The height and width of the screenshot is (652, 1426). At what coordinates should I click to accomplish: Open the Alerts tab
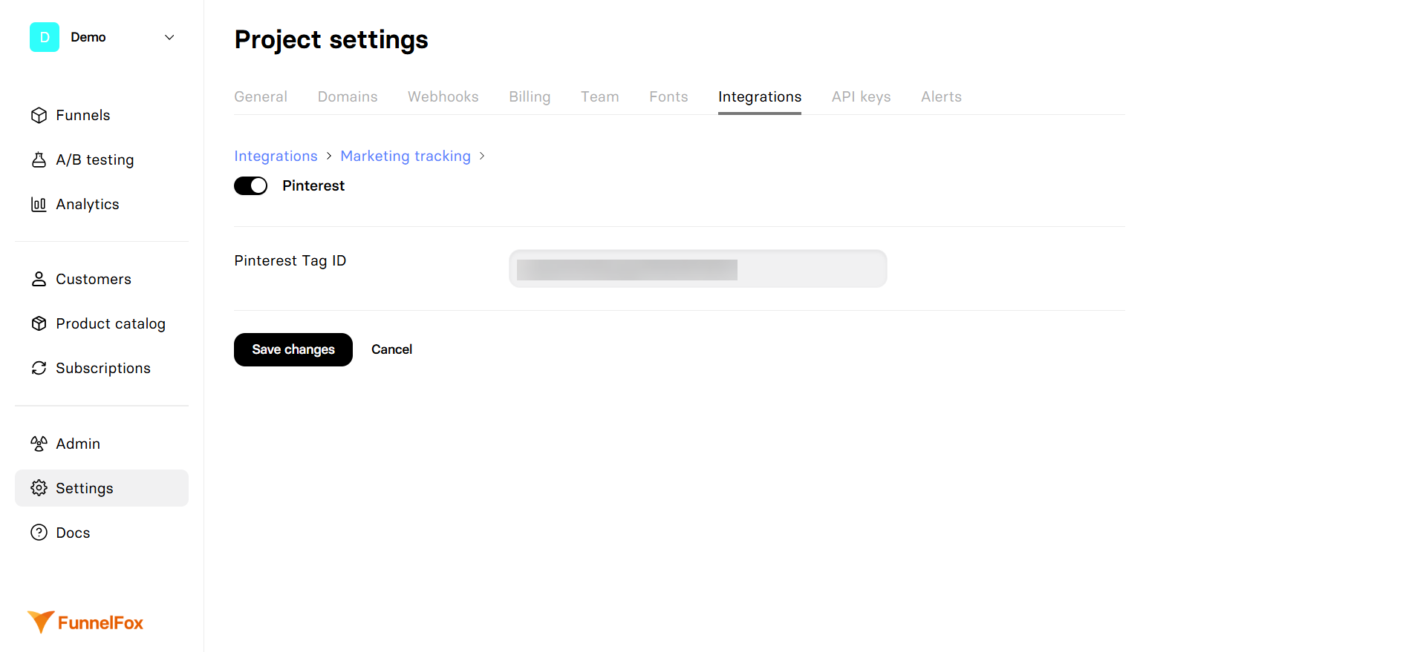click(942, 96)
